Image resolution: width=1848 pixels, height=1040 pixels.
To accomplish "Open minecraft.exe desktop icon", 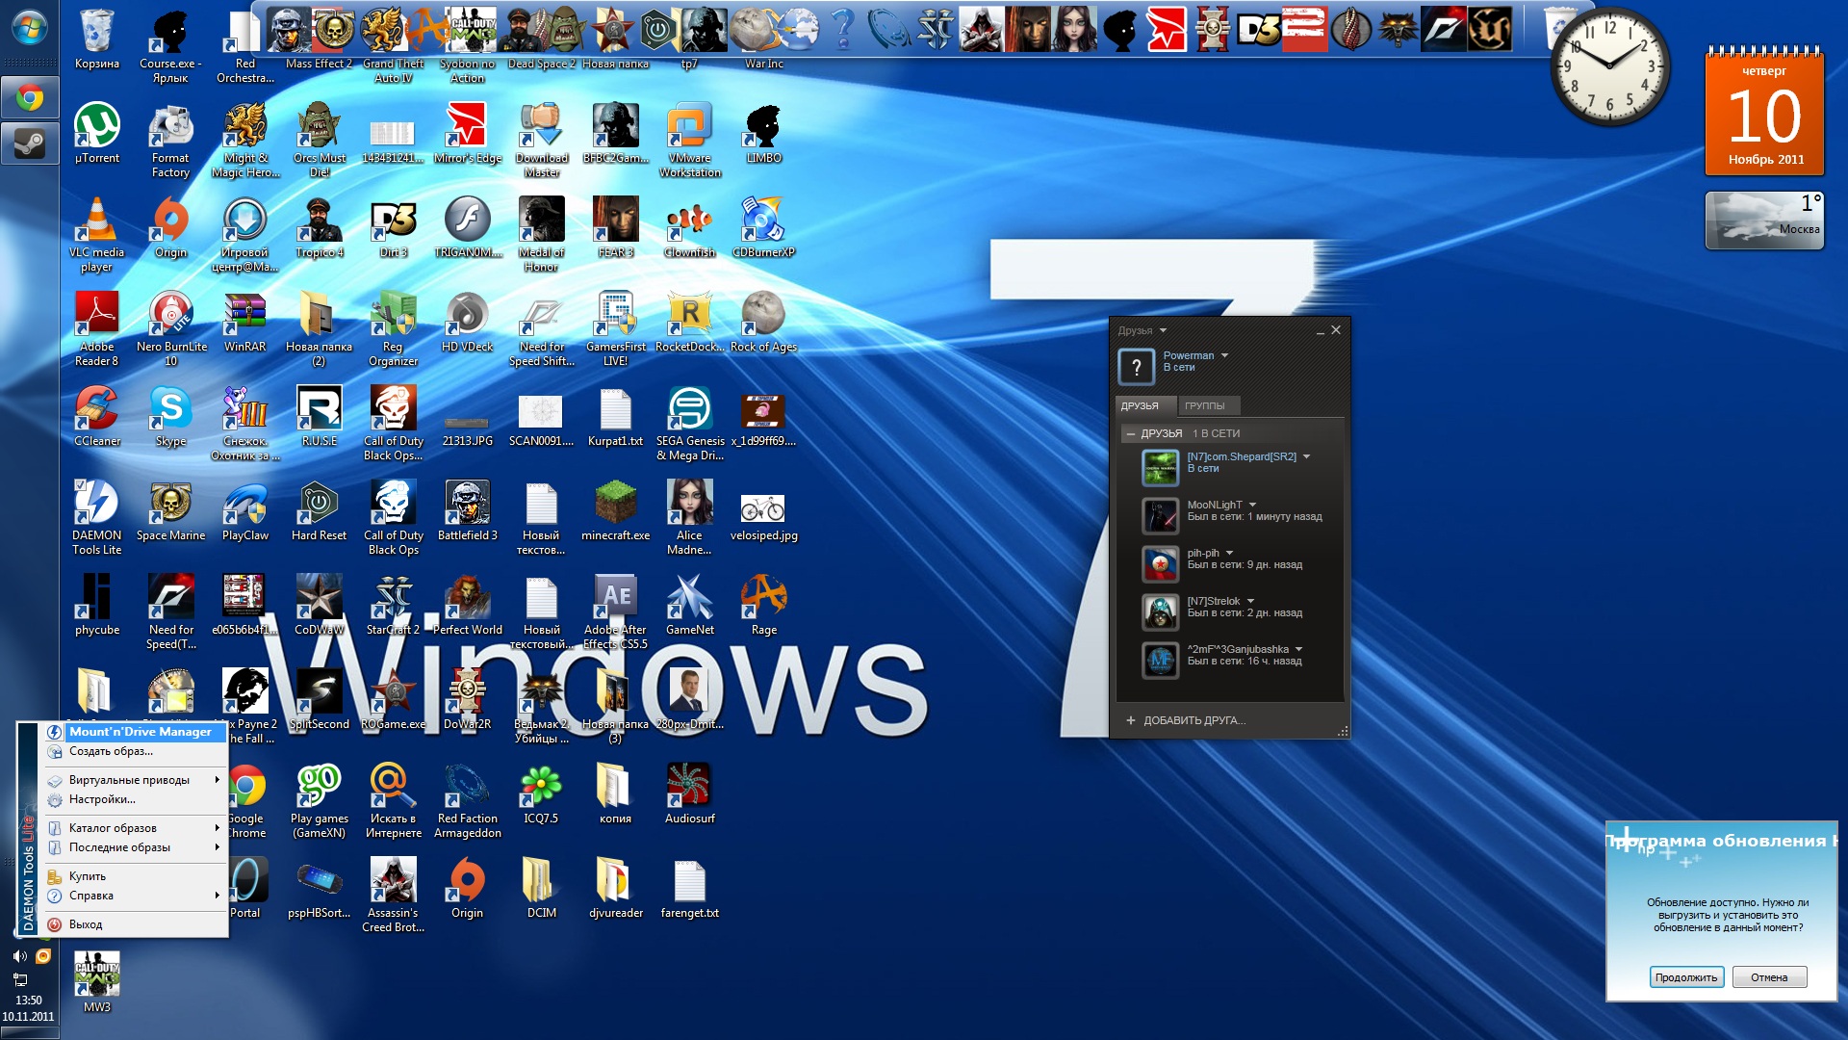I will pos(615,504).
